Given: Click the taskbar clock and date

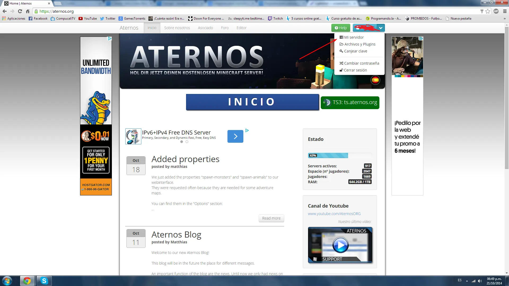Looking at the screenshot, I should click(494, 281).
